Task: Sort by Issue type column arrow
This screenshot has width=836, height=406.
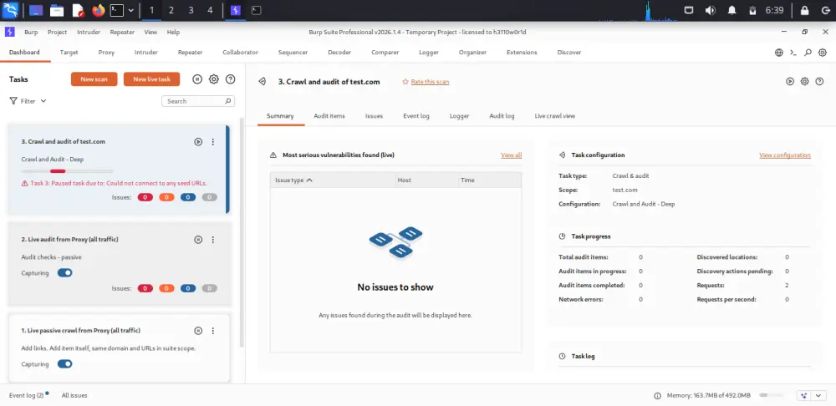Action: click(x=309, y=180)
